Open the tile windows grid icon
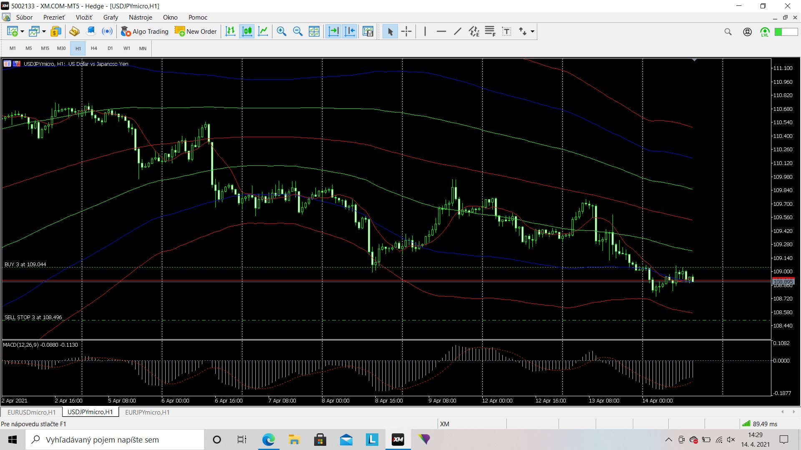Screen dimensions: 801x450 coord(314,31)
